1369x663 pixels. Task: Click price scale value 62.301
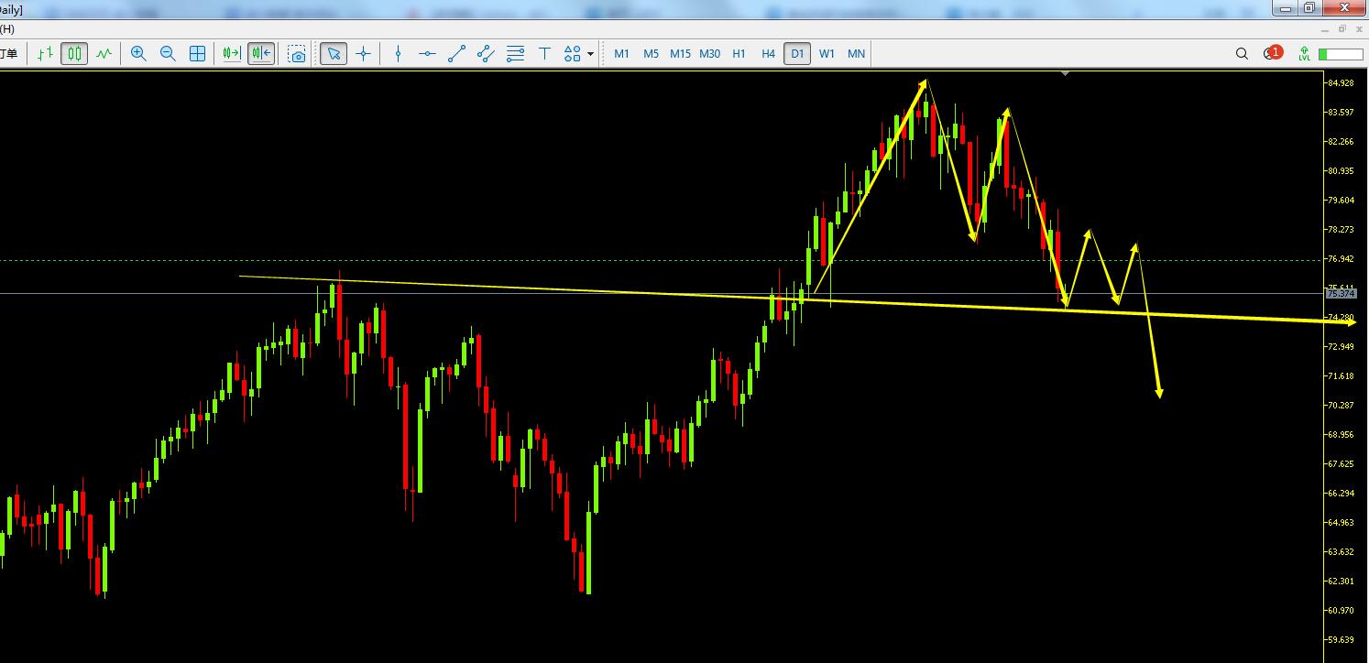click(1341, 581)
